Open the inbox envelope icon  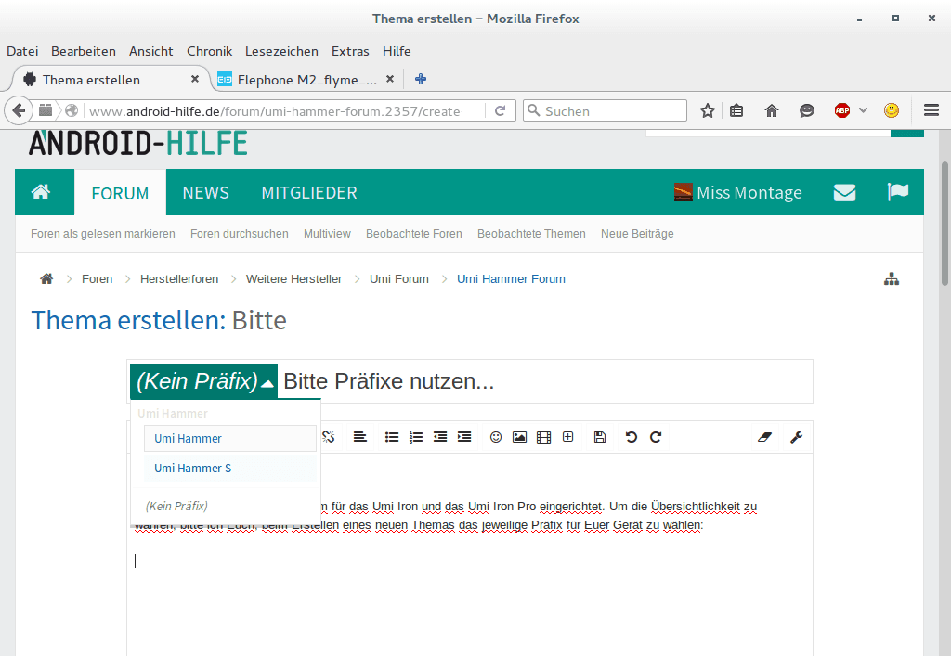844,192
